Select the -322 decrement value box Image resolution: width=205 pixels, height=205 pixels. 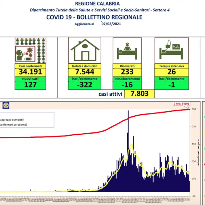pyautogui.click(x=85, y=85)
